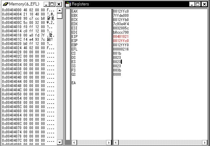Click GS value 0000
The width and height of the screenshot is (210, 146).
[117, 74]
